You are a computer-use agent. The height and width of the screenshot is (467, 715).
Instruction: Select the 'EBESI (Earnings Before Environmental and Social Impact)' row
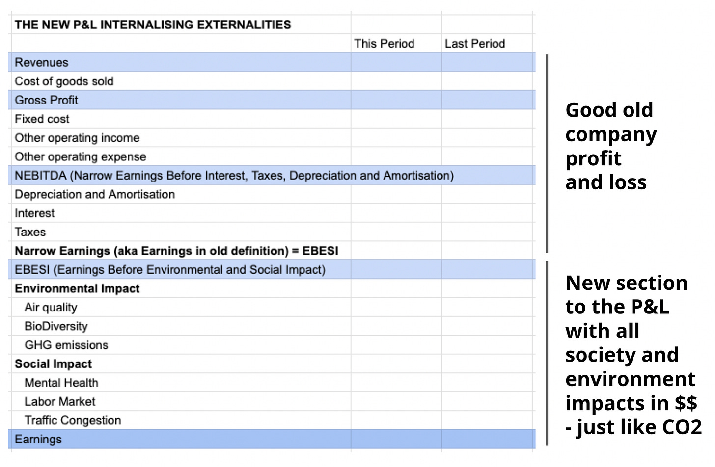(x=272, y=270)
